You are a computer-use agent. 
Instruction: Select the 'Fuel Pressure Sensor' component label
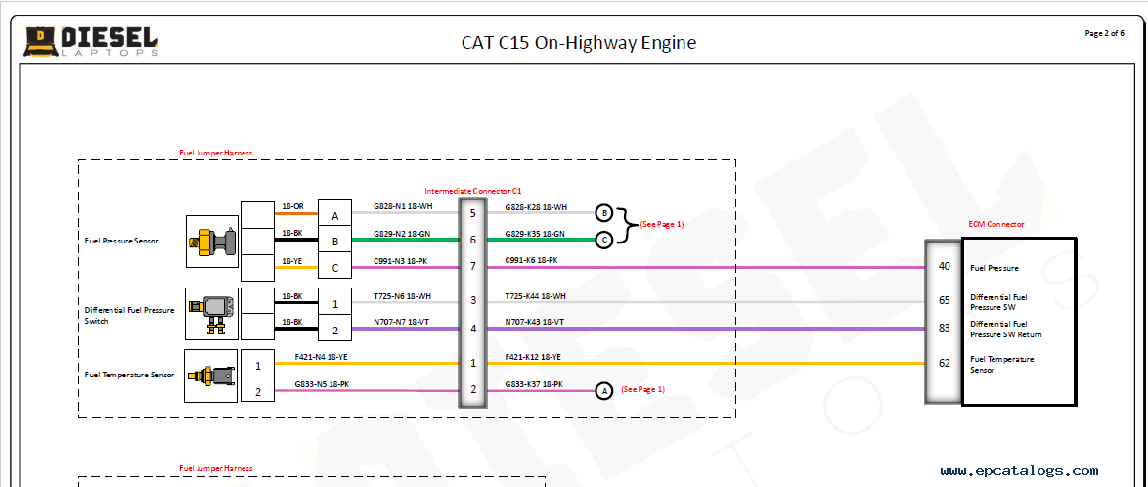122,241
